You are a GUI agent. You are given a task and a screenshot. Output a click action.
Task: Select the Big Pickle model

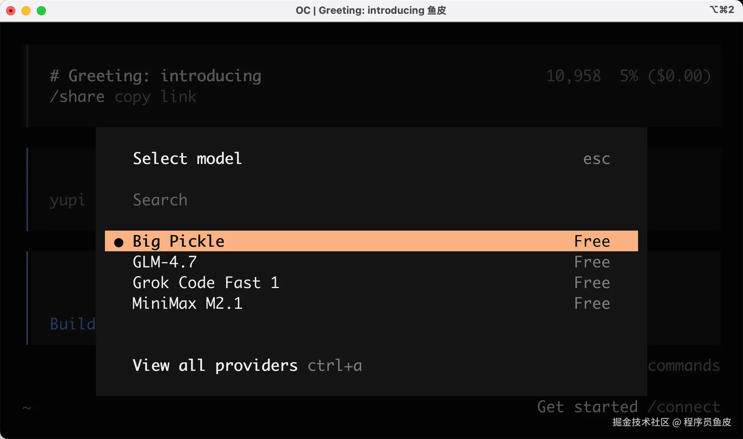[178, 241]
